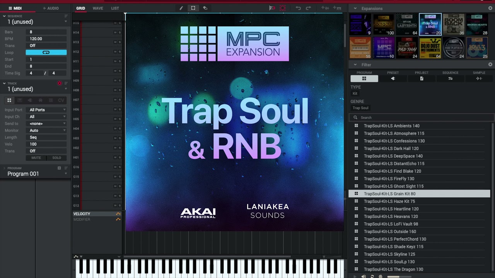495x278 pixels.
Task: Open Gold Dust expansion thumbnail
Action: pyautogui.click(x=384, y=24)
